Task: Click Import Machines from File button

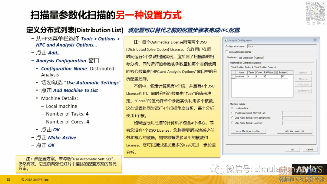Action: click(248, 131)
